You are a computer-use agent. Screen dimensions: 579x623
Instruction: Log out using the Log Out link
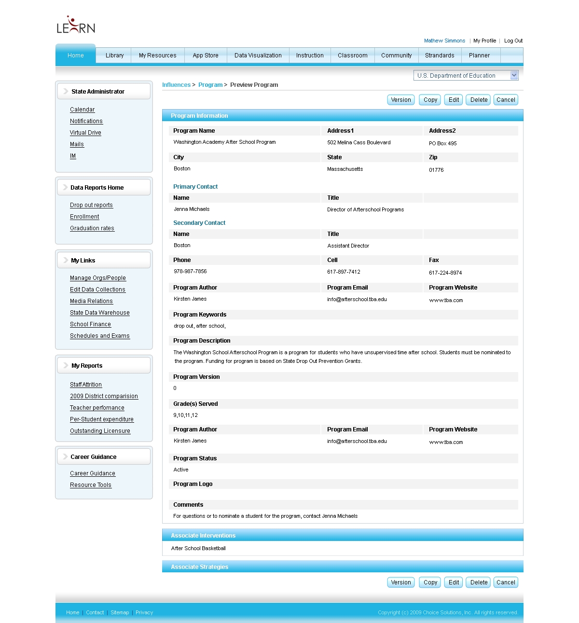(x=513, y=41)
